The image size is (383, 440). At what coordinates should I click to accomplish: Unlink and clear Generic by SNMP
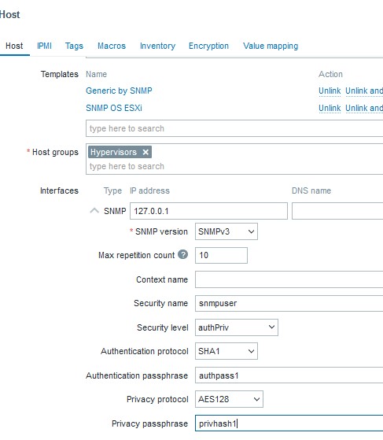click(364, 91)
